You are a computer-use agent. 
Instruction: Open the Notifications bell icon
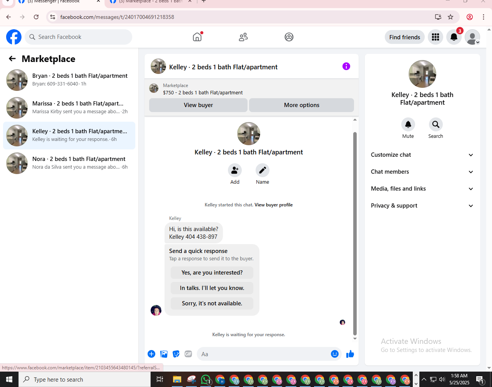(x=454, y=37)
